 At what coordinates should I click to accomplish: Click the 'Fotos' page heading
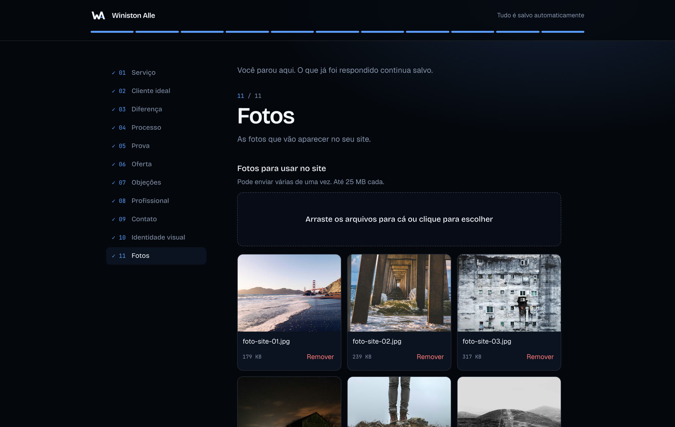click(x=266, y=116)
